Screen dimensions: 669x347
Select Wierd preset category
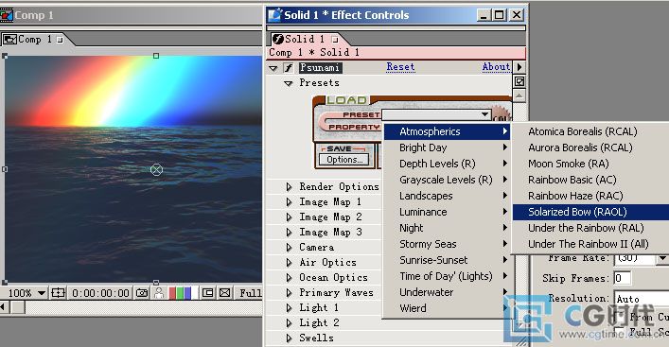coord(447,308)
